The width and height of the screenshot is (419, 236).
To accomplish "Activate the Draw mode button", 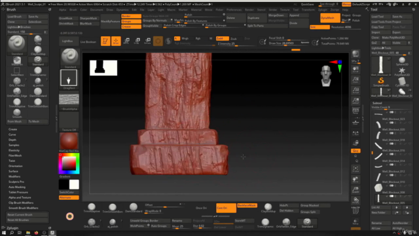I will click(116, 41).
